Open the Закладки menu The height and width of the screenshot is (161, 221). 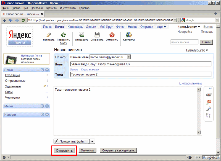click(x=37, y=8)
